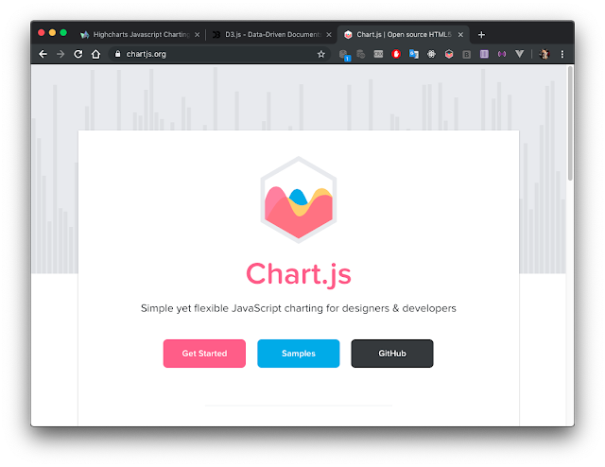Click the second gray database-style extension icon
Screen dimensions: 605x467
361,54
